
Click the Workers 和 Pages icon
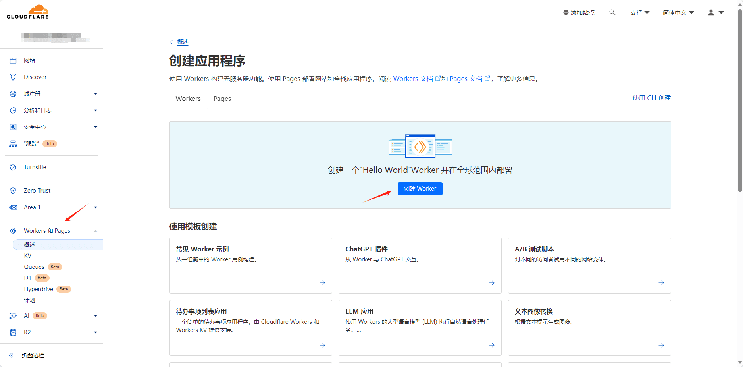click(13, 231)
